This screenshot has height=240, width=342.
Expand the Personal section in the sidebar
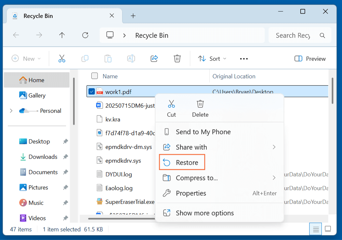(x=11, y=110)
